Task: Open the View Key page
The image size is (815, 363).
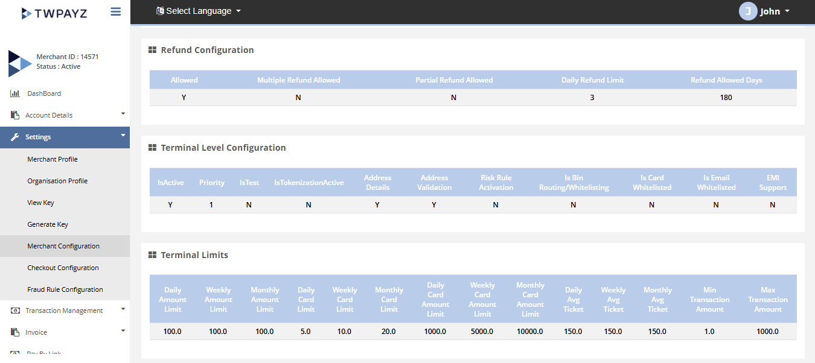Action: [x=40, y=203]
